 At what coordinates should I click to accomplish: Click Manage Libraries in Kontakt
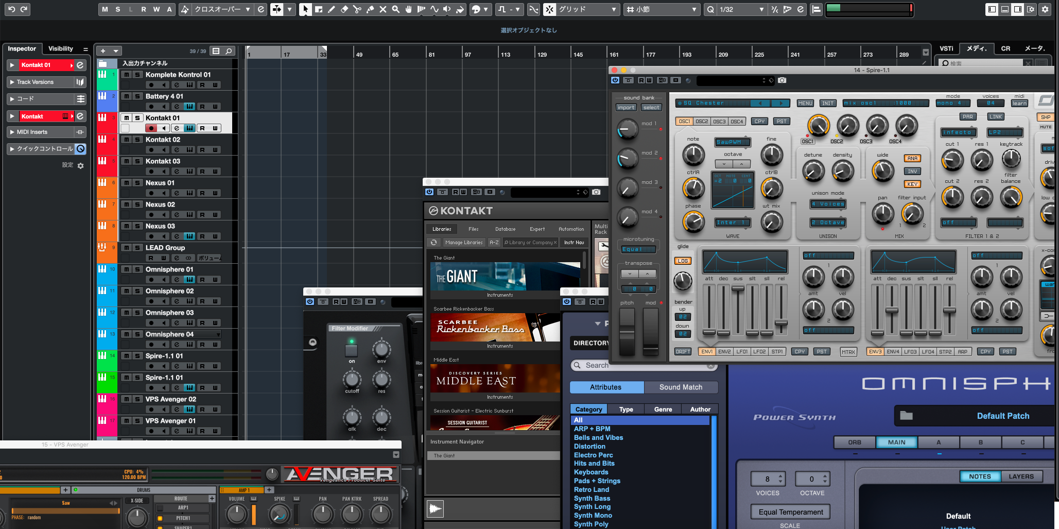pyautogui.click(x=464, y=243)
